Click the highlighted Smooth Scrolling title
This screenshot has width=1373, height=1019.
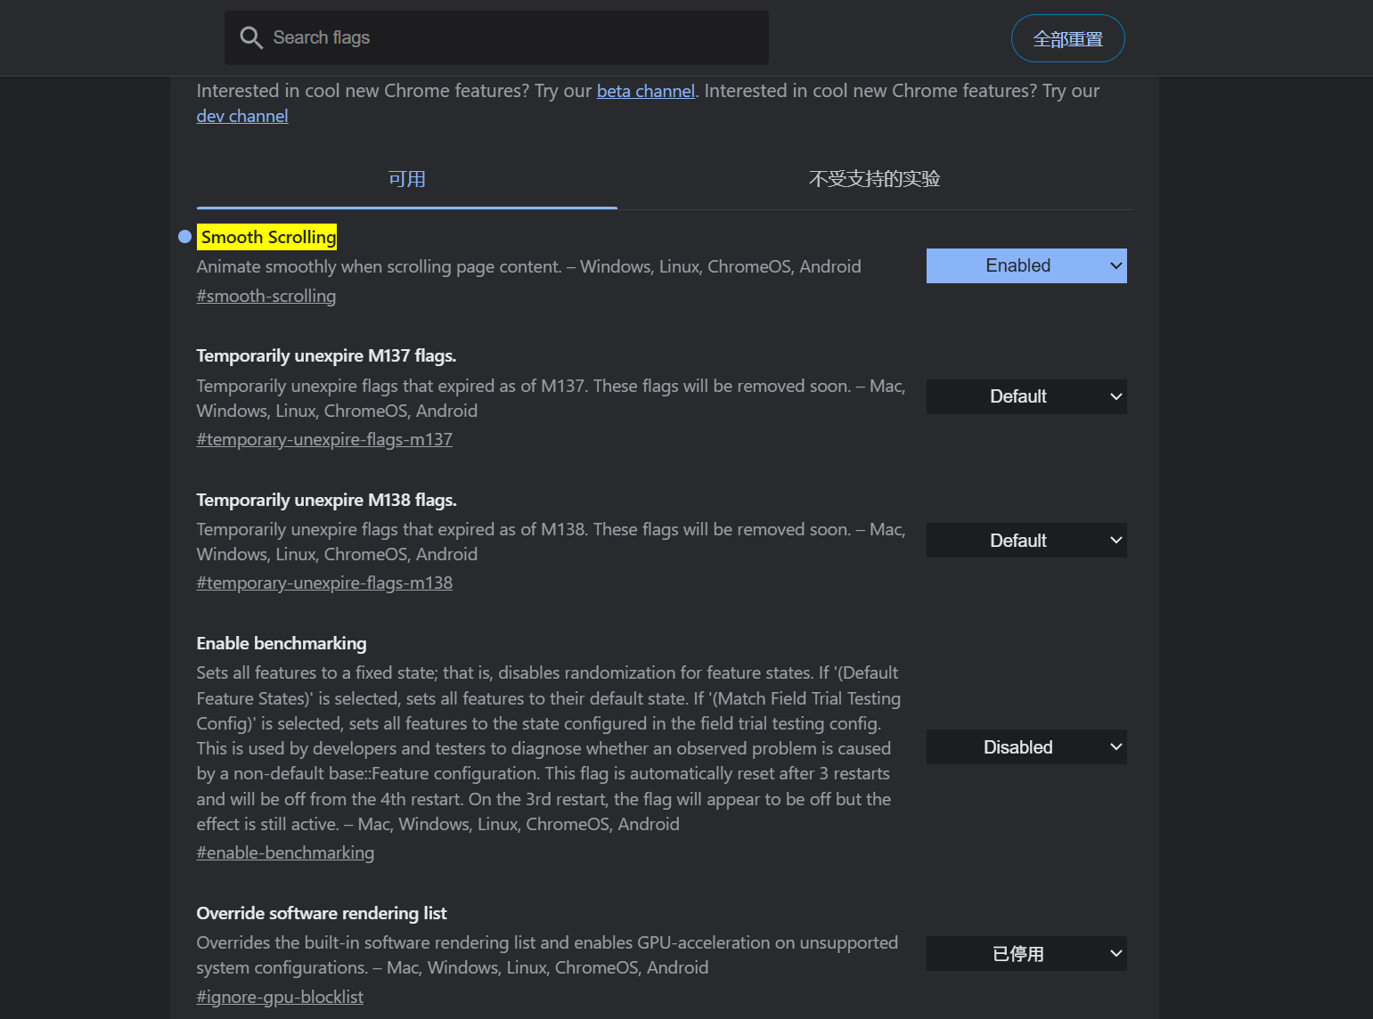267,237
